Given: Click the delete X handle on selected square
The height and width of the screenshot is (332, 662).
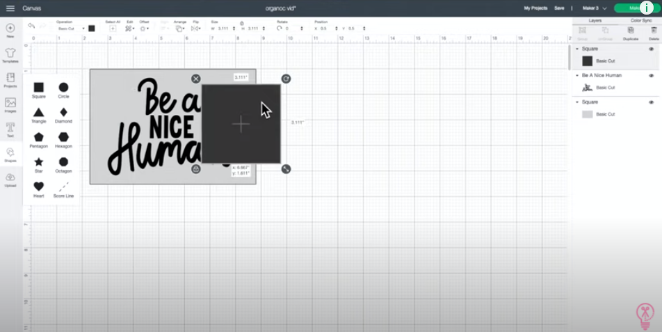Looking at the screenshot, I should [195, 79].
